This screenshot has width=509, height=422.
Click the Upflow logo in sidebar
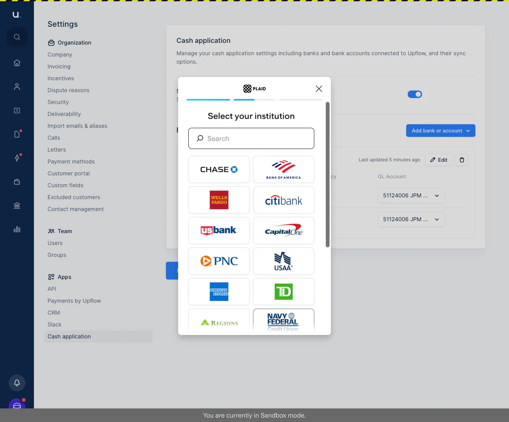(16, 15)
